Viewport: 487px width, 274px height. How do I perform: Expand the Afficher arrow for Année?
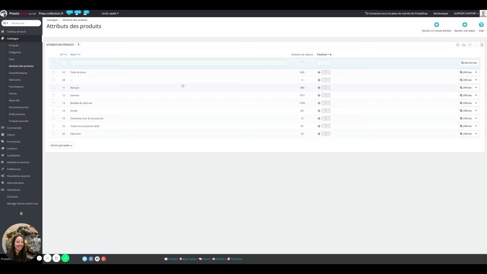(476, 111)
